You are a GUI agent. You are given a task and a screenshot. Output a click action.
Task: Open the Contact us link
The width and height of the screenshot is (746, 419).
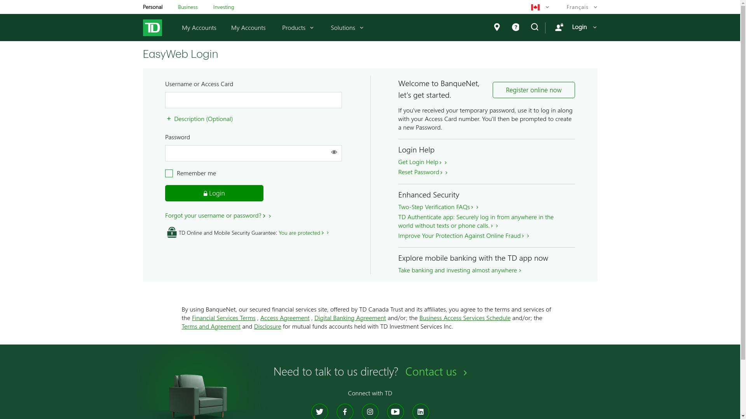point(436,371)
